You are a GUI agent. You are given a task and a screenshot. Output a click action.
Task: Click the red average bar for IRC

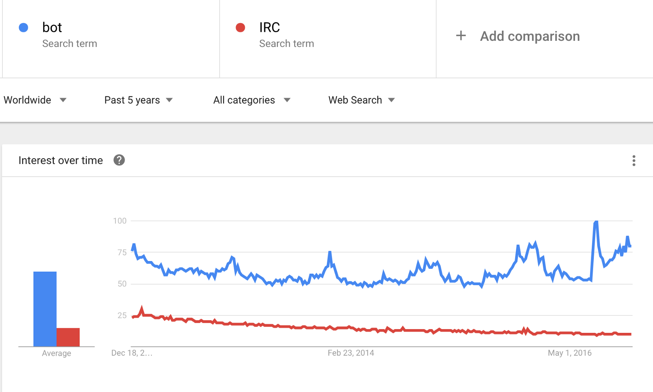tap(68, 337)
